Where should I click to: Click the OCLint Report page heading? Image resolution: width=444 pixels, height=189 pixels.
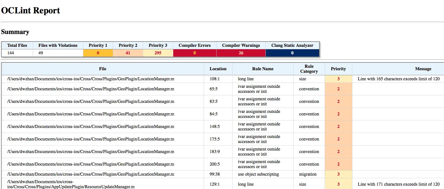(30, 11)
